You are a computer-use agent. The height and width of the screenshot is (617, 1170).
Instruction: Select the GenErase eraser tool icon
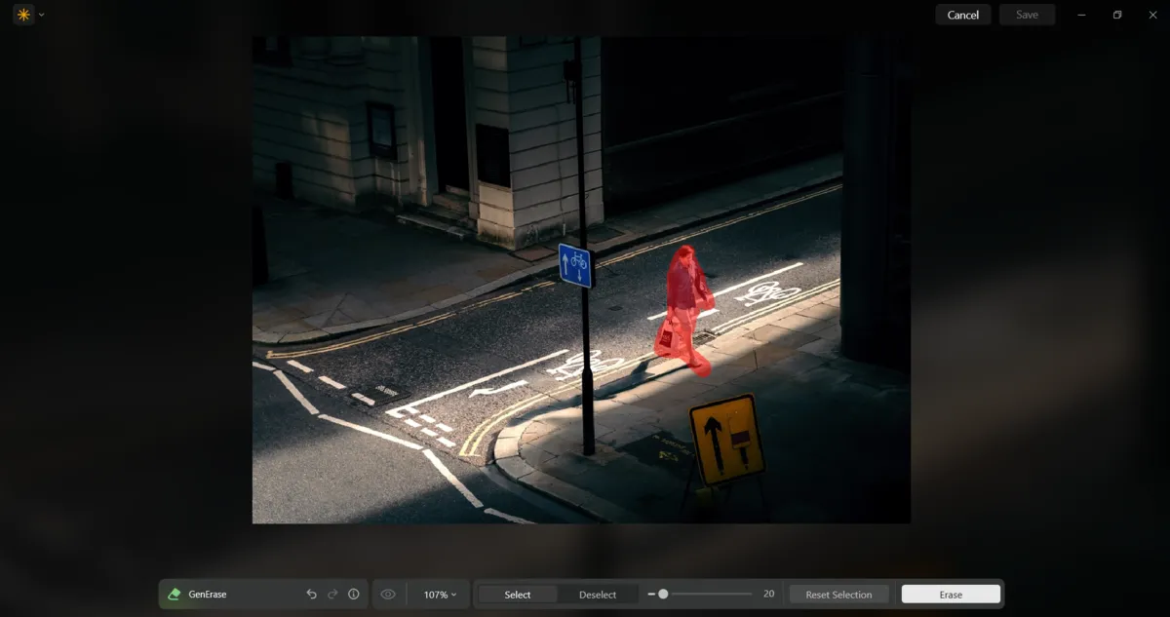click(x=175, y=594)
